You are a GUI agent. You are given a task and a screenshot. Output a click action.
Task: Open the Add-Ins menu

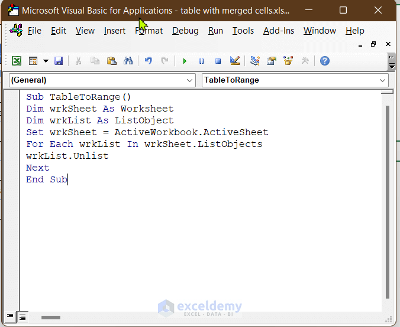pyautogui.click(x=279, y=31)
